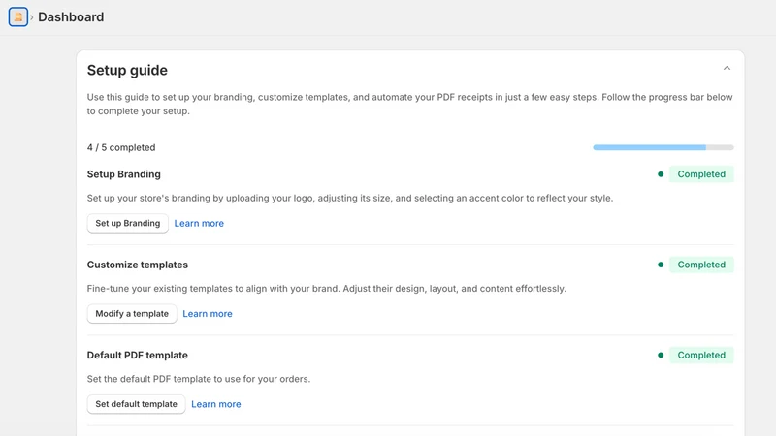Click Completed badge for Setup Branding

coord(701,174)
